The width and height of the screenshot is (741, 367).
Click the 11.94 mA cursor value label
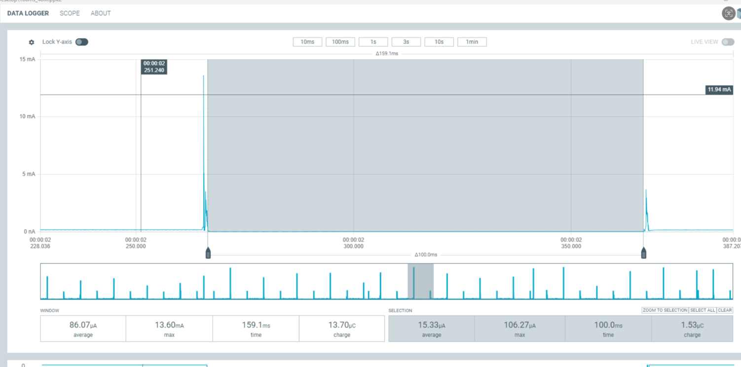click(x=719, y=90)
